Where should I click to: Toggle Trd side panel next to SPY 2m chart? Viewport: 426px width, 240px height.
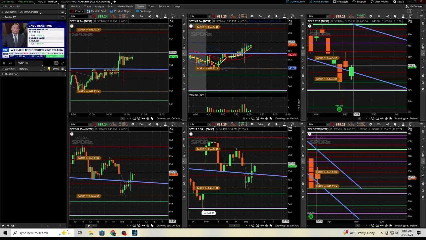(184, 24)
